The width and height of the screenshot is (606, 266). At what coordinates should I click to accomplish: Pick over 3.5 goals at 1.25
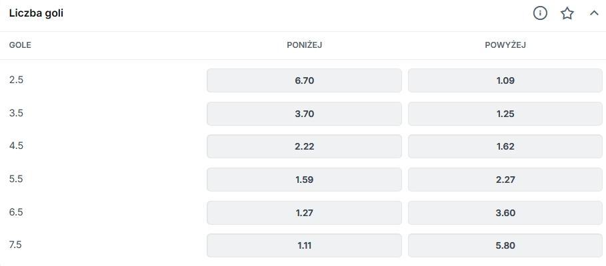[x=505, y=114]
